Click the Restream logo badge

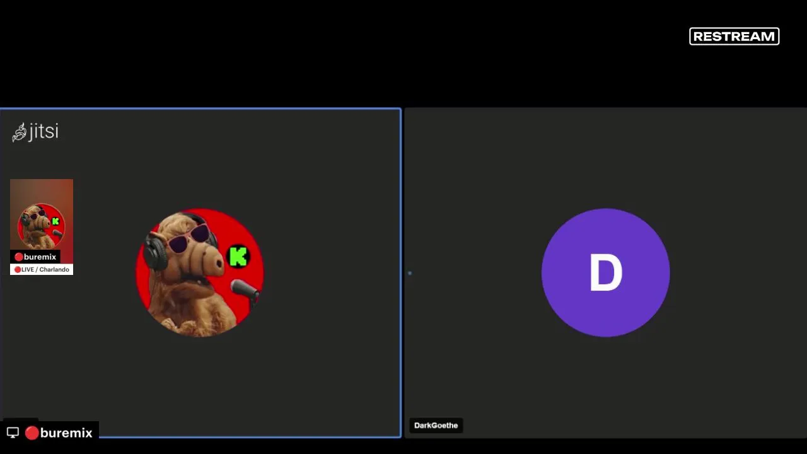734,37
